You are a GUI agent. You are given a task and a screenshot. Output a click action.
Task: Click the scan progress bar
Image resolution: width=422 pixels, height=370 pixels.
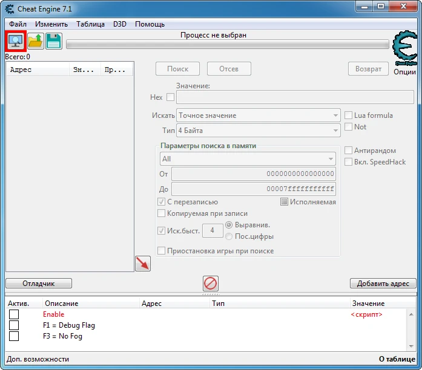(x=228, y=44)
